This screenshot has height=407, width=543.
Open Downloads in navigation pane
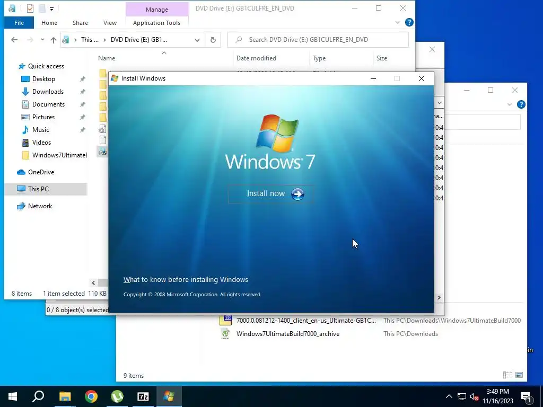point(48,92)
